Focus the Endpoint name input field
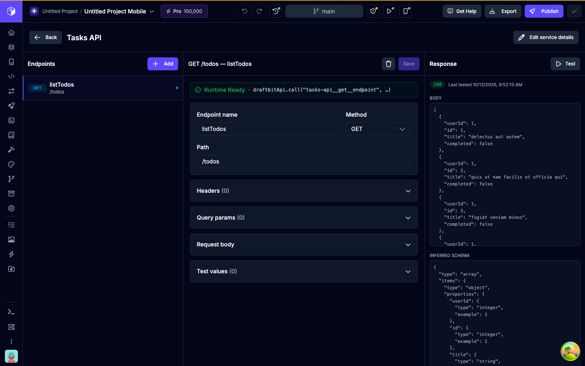The height and width of the screenshot is (366, 585). 268,129
